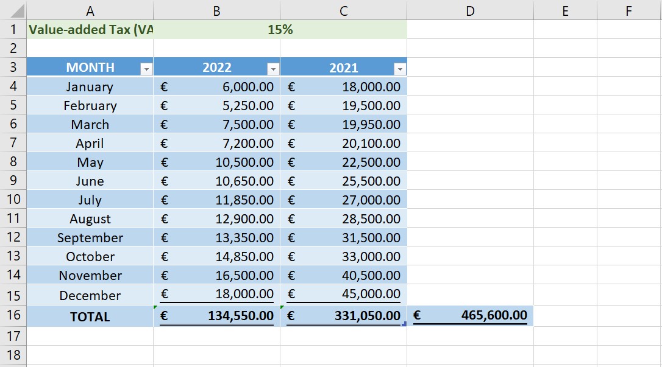Click the 2021 header cell text

pos(343,68)
